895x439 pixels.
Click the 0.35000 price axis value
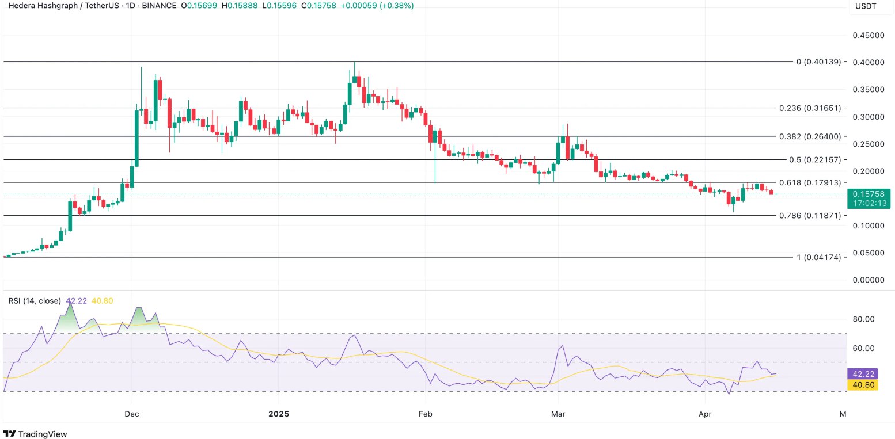(x=869, y=90)
